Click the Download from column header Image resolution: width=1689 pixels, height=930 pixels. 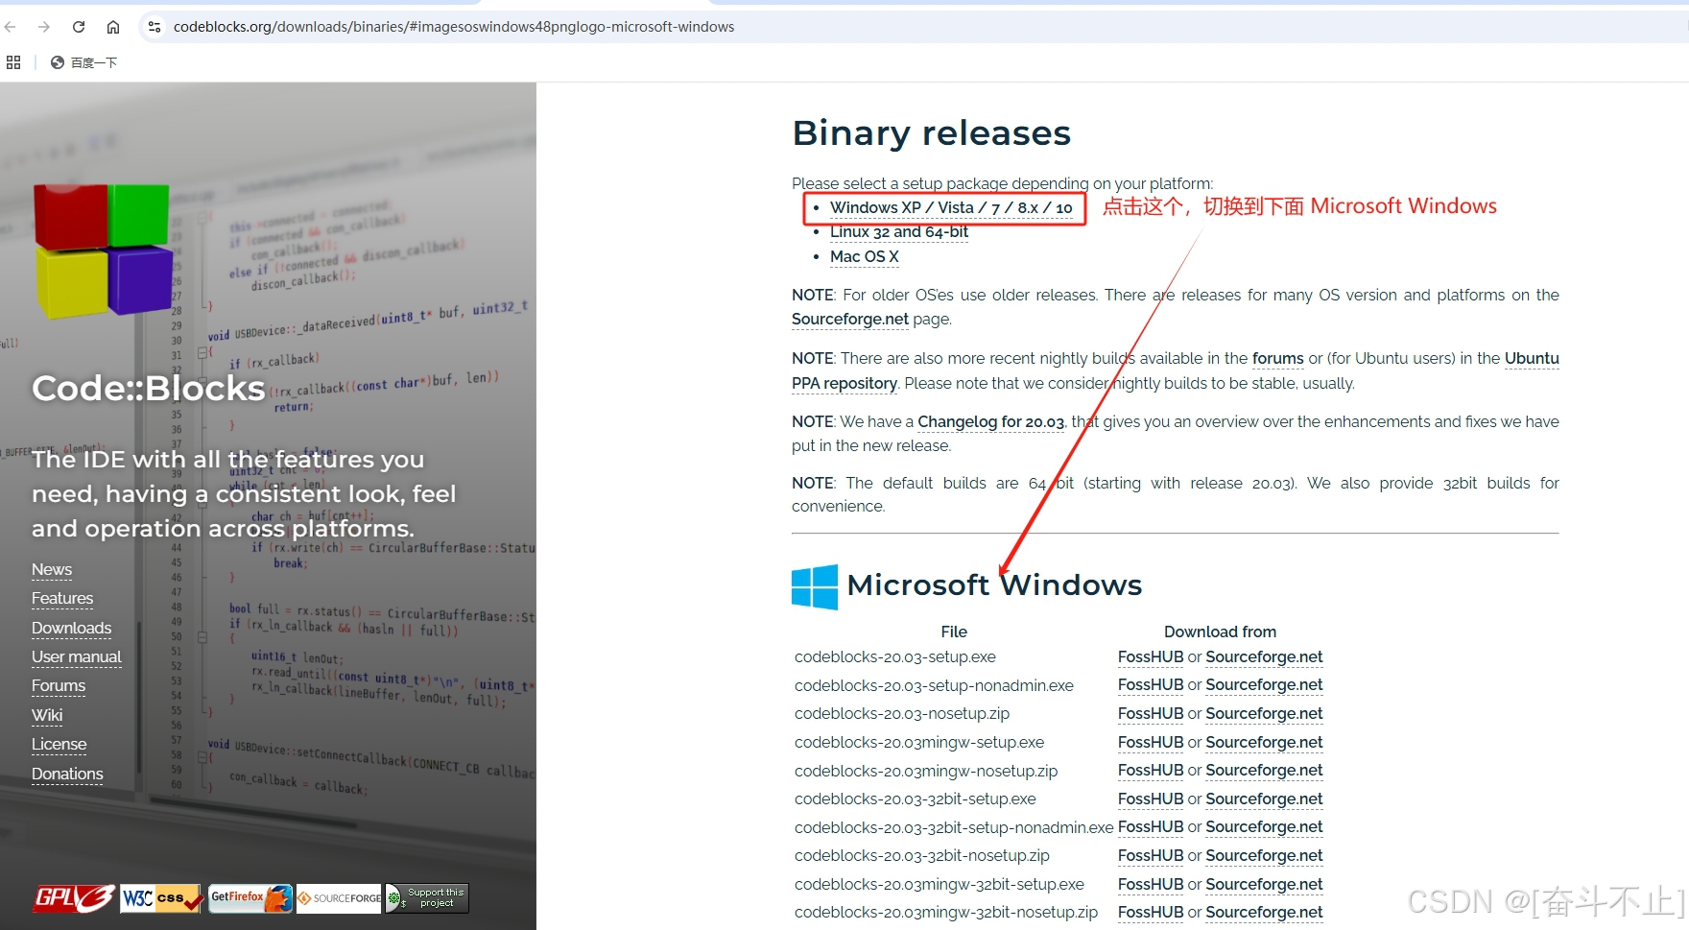tap(1220, 632)
